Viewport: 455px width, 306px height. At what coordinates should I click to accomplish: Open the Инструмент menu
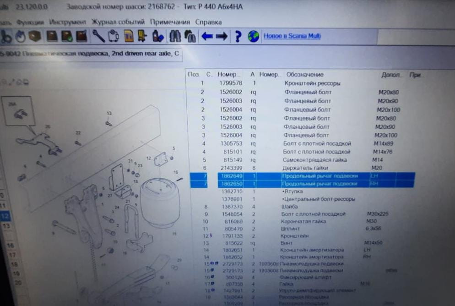[x=68, y=22]
